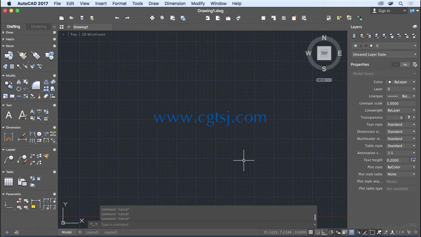The width and height of the screenshot is (421, 237).
Task: Select the Mirror tool in Modify
Action: (x=19, y=82)
